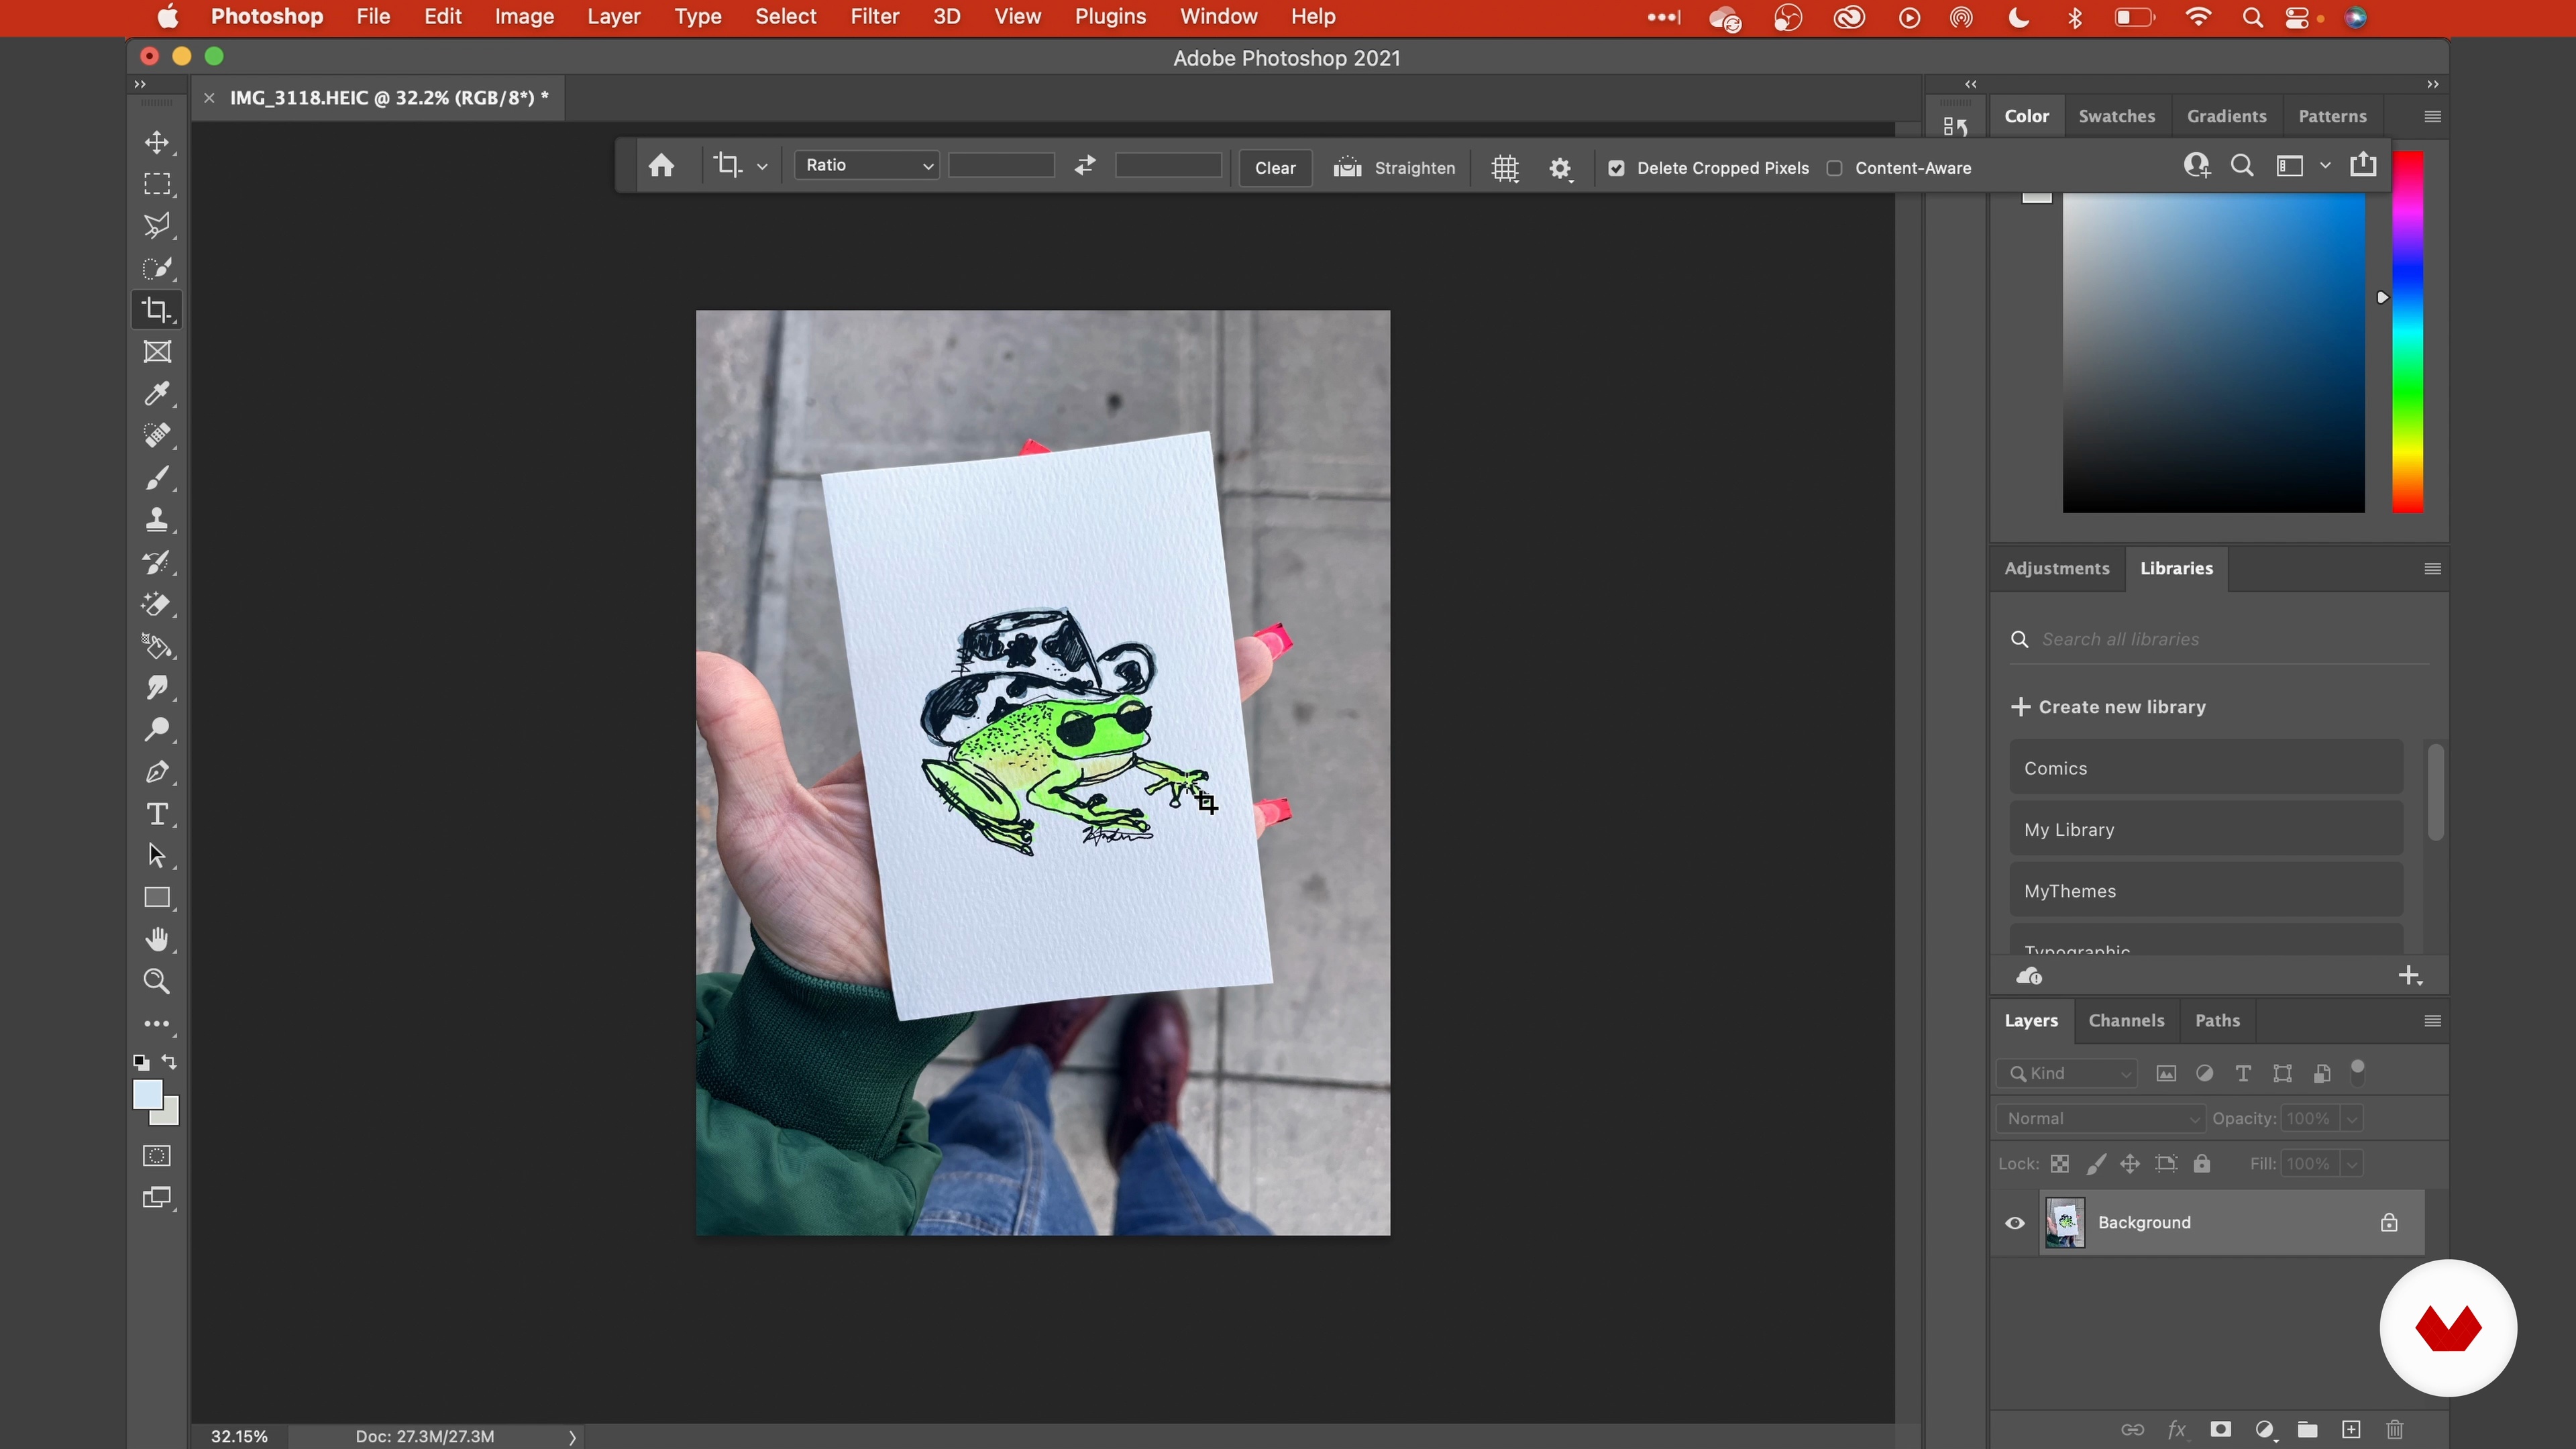Open the Layers panel options menu
Image resolution: width=2576 pixels, height=1449 pixels.
pyautogui.click(x=2433, y=1021)
